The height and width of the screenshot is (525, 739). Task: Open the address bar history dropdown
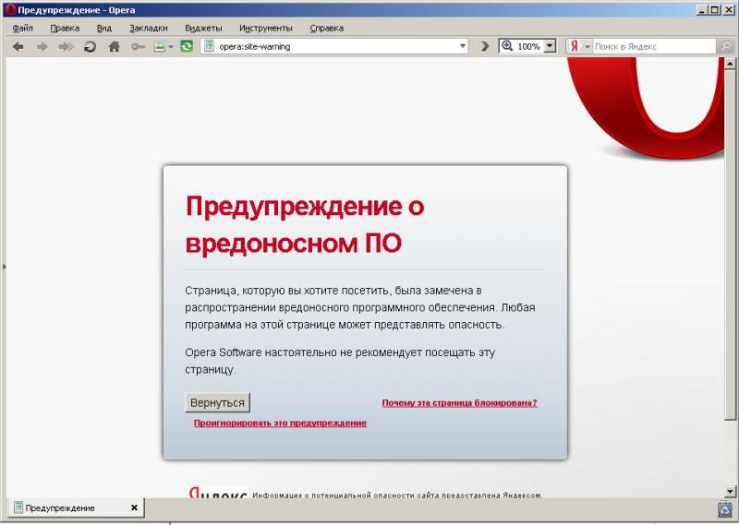point(463,46)
